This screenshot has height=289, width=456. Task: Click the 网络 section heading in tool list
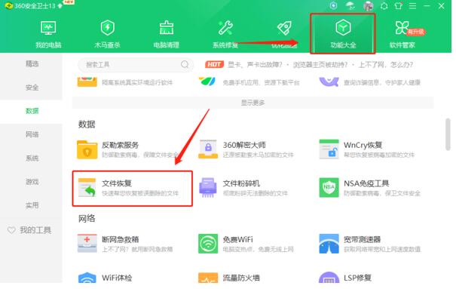(87, 218)
